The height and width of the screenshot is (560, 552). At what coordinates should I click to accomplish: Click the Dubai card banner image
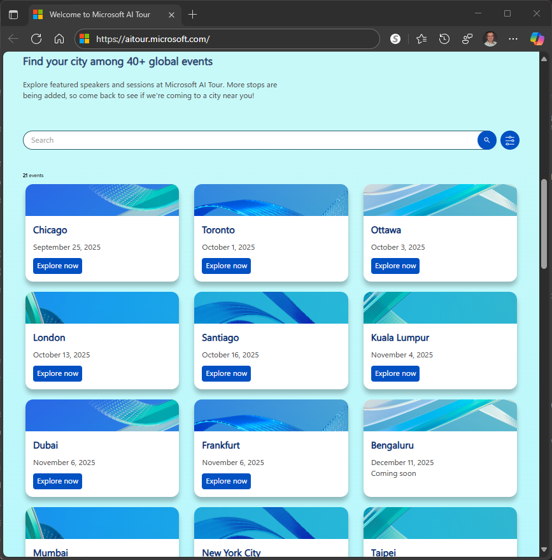click(102, 415)
